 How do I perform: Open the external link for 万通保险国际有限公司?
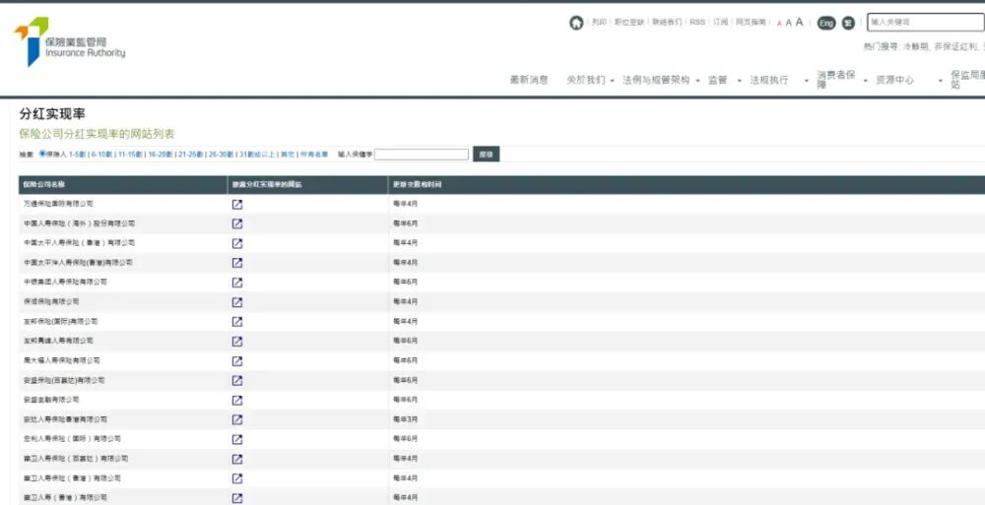pos(237,204)
